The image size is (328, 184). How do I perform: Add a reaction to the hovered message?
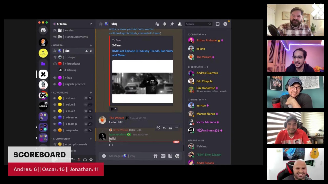click(158, 128)
